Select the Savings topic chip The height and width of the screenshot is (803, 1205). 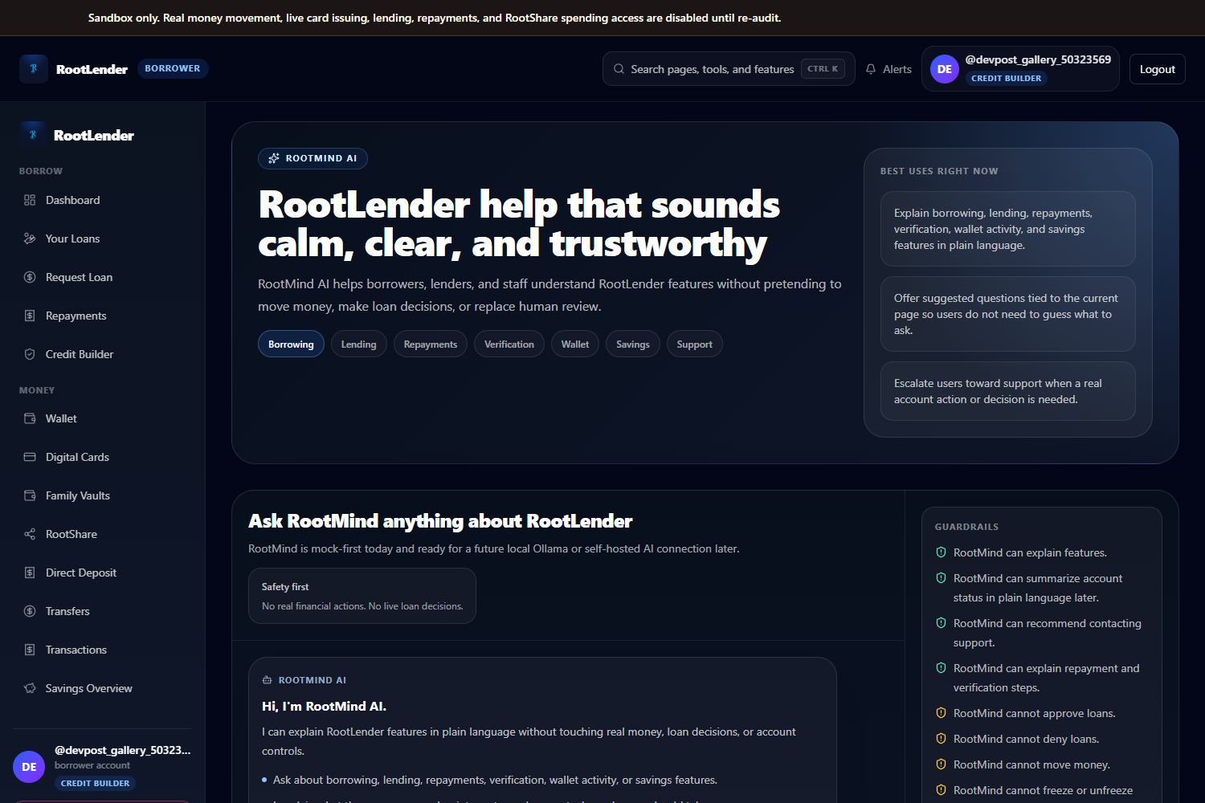(x=633, y=344)
